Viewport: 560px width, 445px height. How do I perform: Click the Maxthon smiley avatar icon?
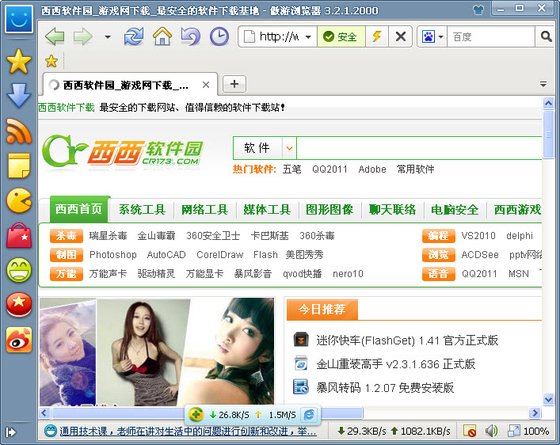click(x=18, y=19)
